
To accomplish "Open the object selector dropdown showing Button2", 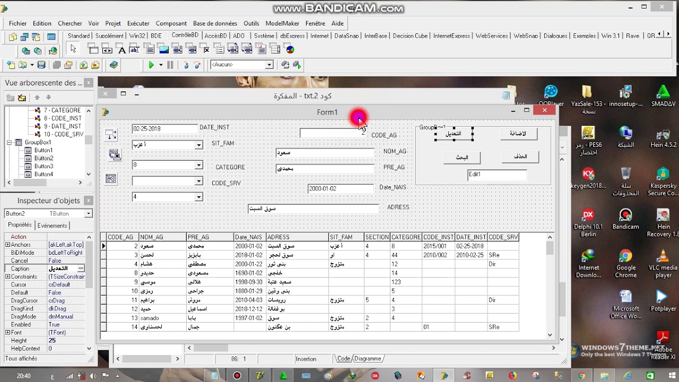I will click(88, 213).
